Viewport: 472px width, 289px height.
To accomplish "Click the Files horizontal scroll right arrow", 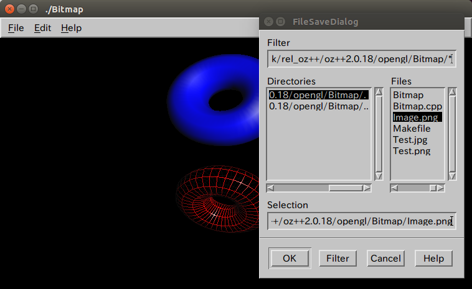I will 441,188.
